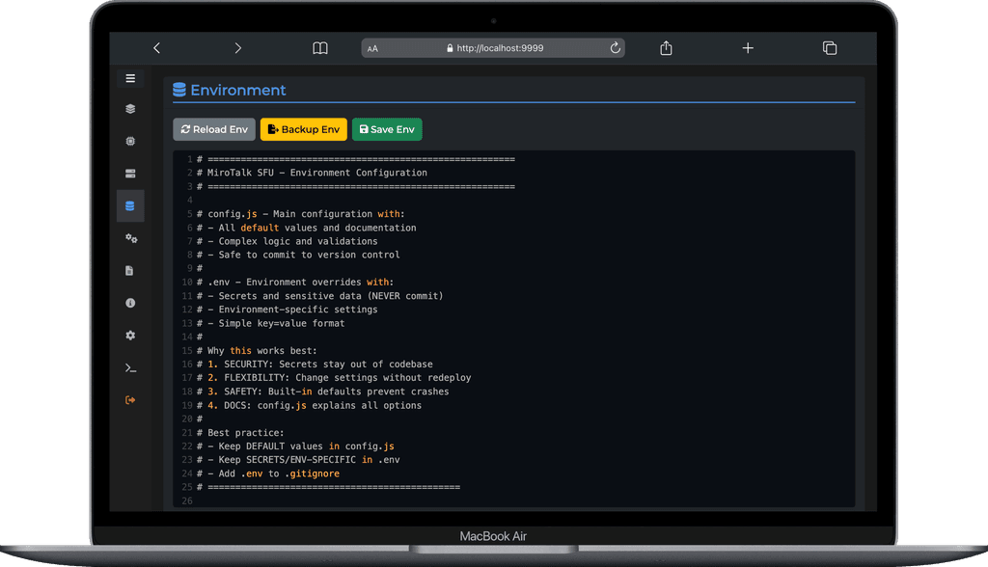Click line '2. FLEXIBILITY: Change settings without redeploy'

(339, 378)
